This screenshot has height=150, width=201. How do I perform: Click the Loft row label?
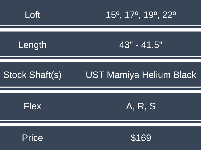(32, 15)
